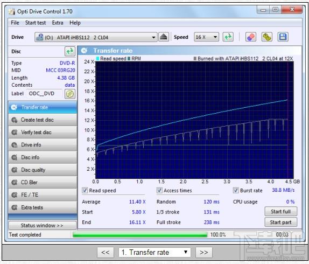The image size is (309, 264).
Task: Toggle the Access times checkbox
Action: point(159,190)
